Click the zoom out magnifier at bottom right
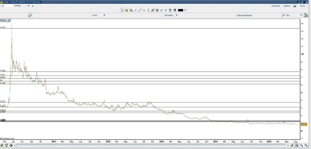 pyautogui.click(x=301, y=145)
